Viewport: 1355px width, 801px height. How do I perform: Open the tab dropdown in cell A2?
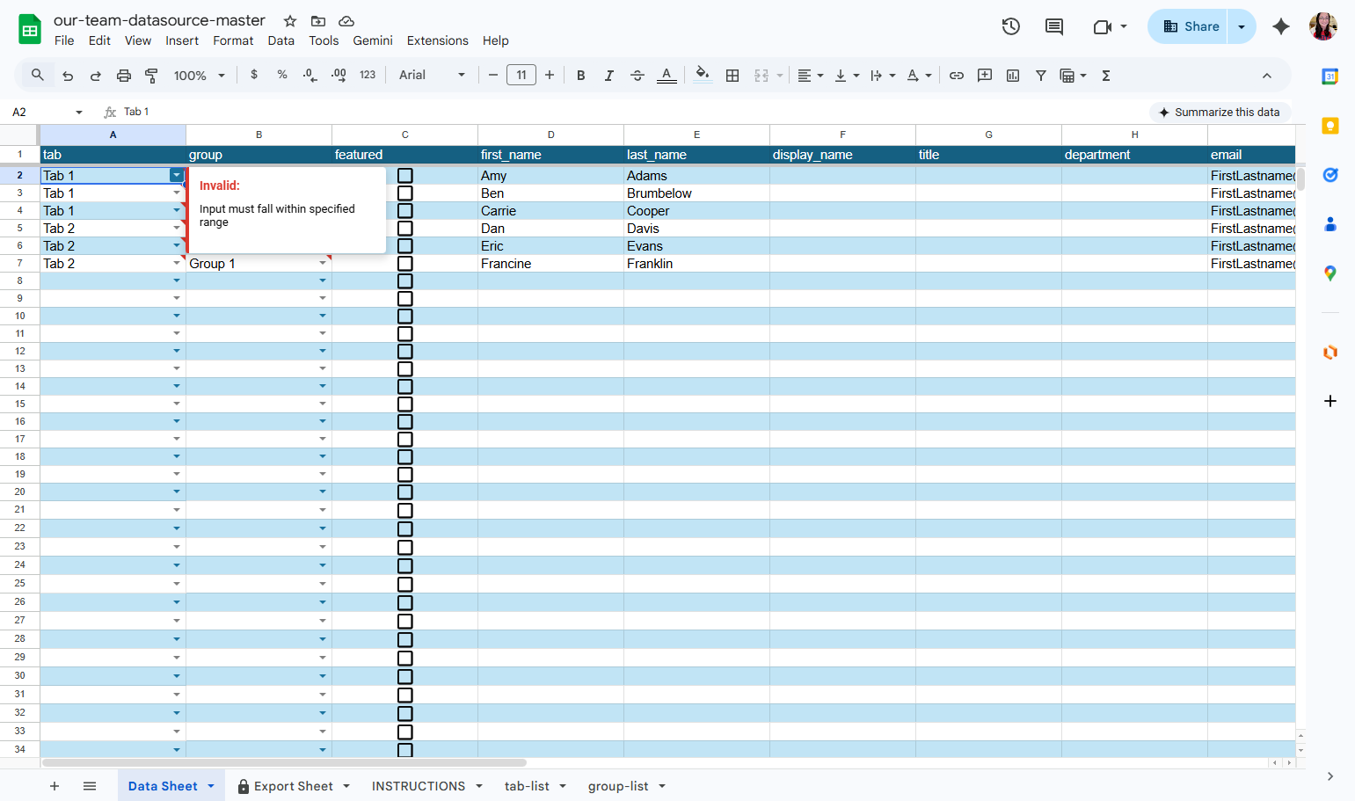click(177, 176)
